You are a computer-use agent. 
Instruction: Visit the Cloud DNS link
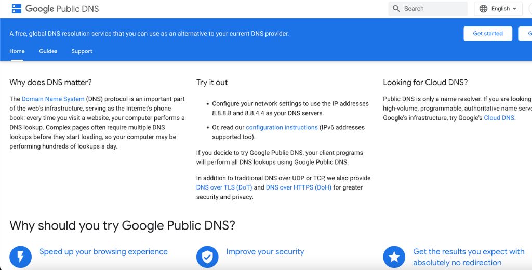(x=499, y=118)
